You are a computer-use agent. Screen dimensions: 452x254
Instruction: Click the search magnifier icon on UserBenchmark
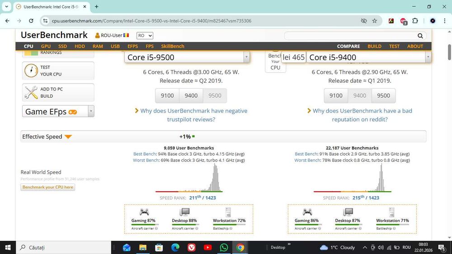pyautogui.click(x=420, y=36)
